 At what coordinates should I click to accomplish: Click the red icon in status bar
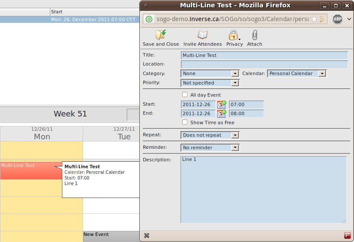[x=347, y=236]
